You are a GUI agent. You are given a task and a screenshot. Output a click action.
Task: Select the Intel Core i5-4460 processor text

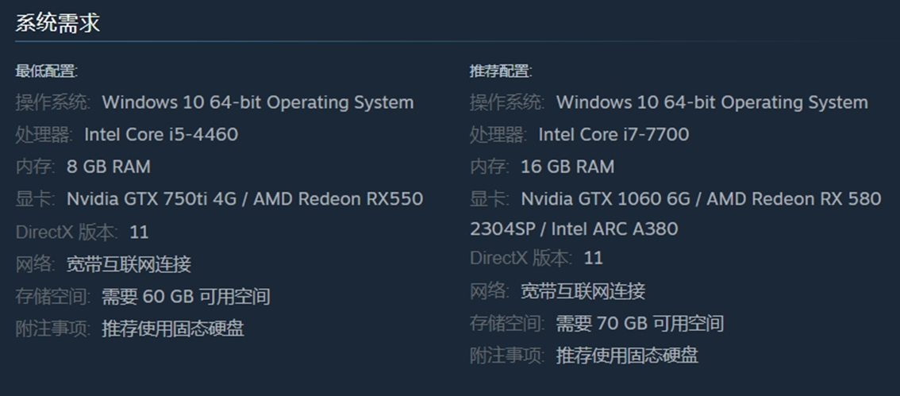(x=161, y=135)
